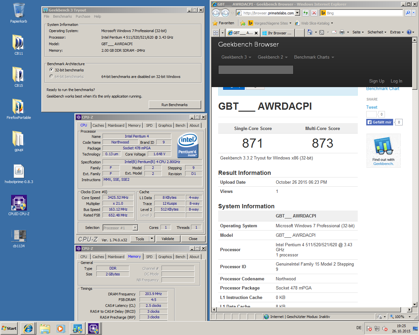Click the Read mail envelope icon

pos(334,32)
